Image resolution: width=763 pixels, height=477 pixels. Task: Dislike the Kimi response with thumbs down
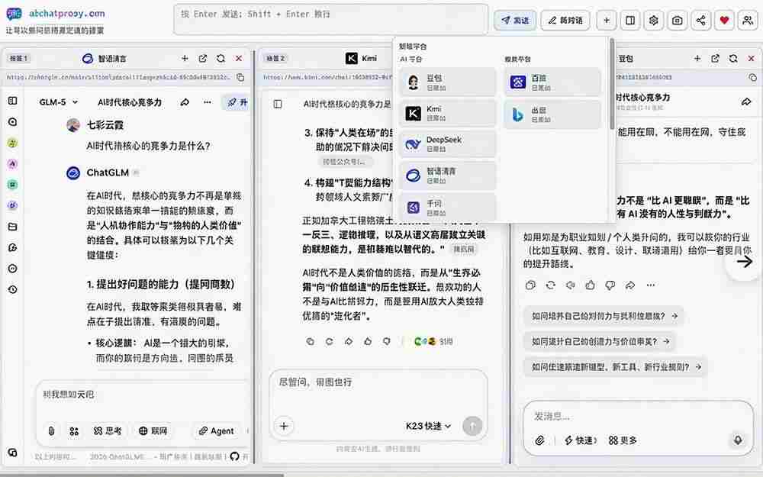coord(386,342)
